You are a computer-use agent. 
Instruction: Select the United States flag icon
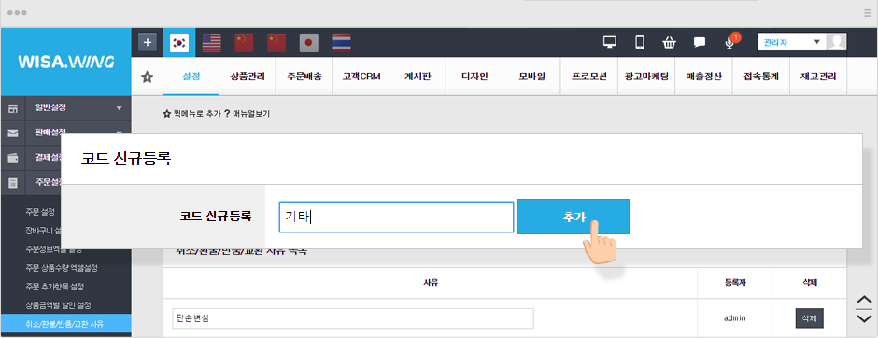(x=212, y=43)
